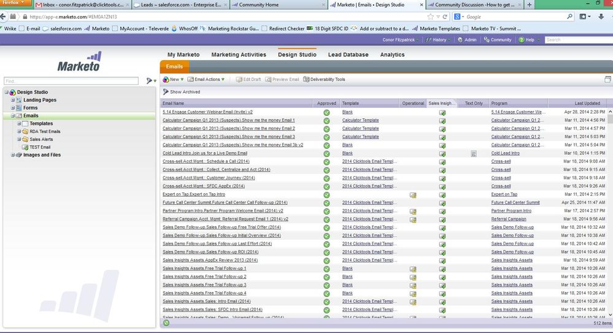
Task: Click down arrow on grid scrollbar
Action: [x=610, y=314]
